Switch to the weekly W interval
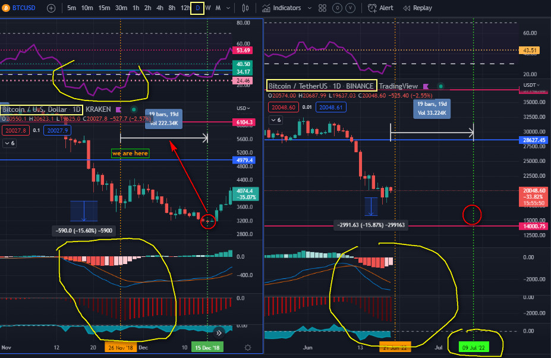The image size is (551, 358). [209, 8]
